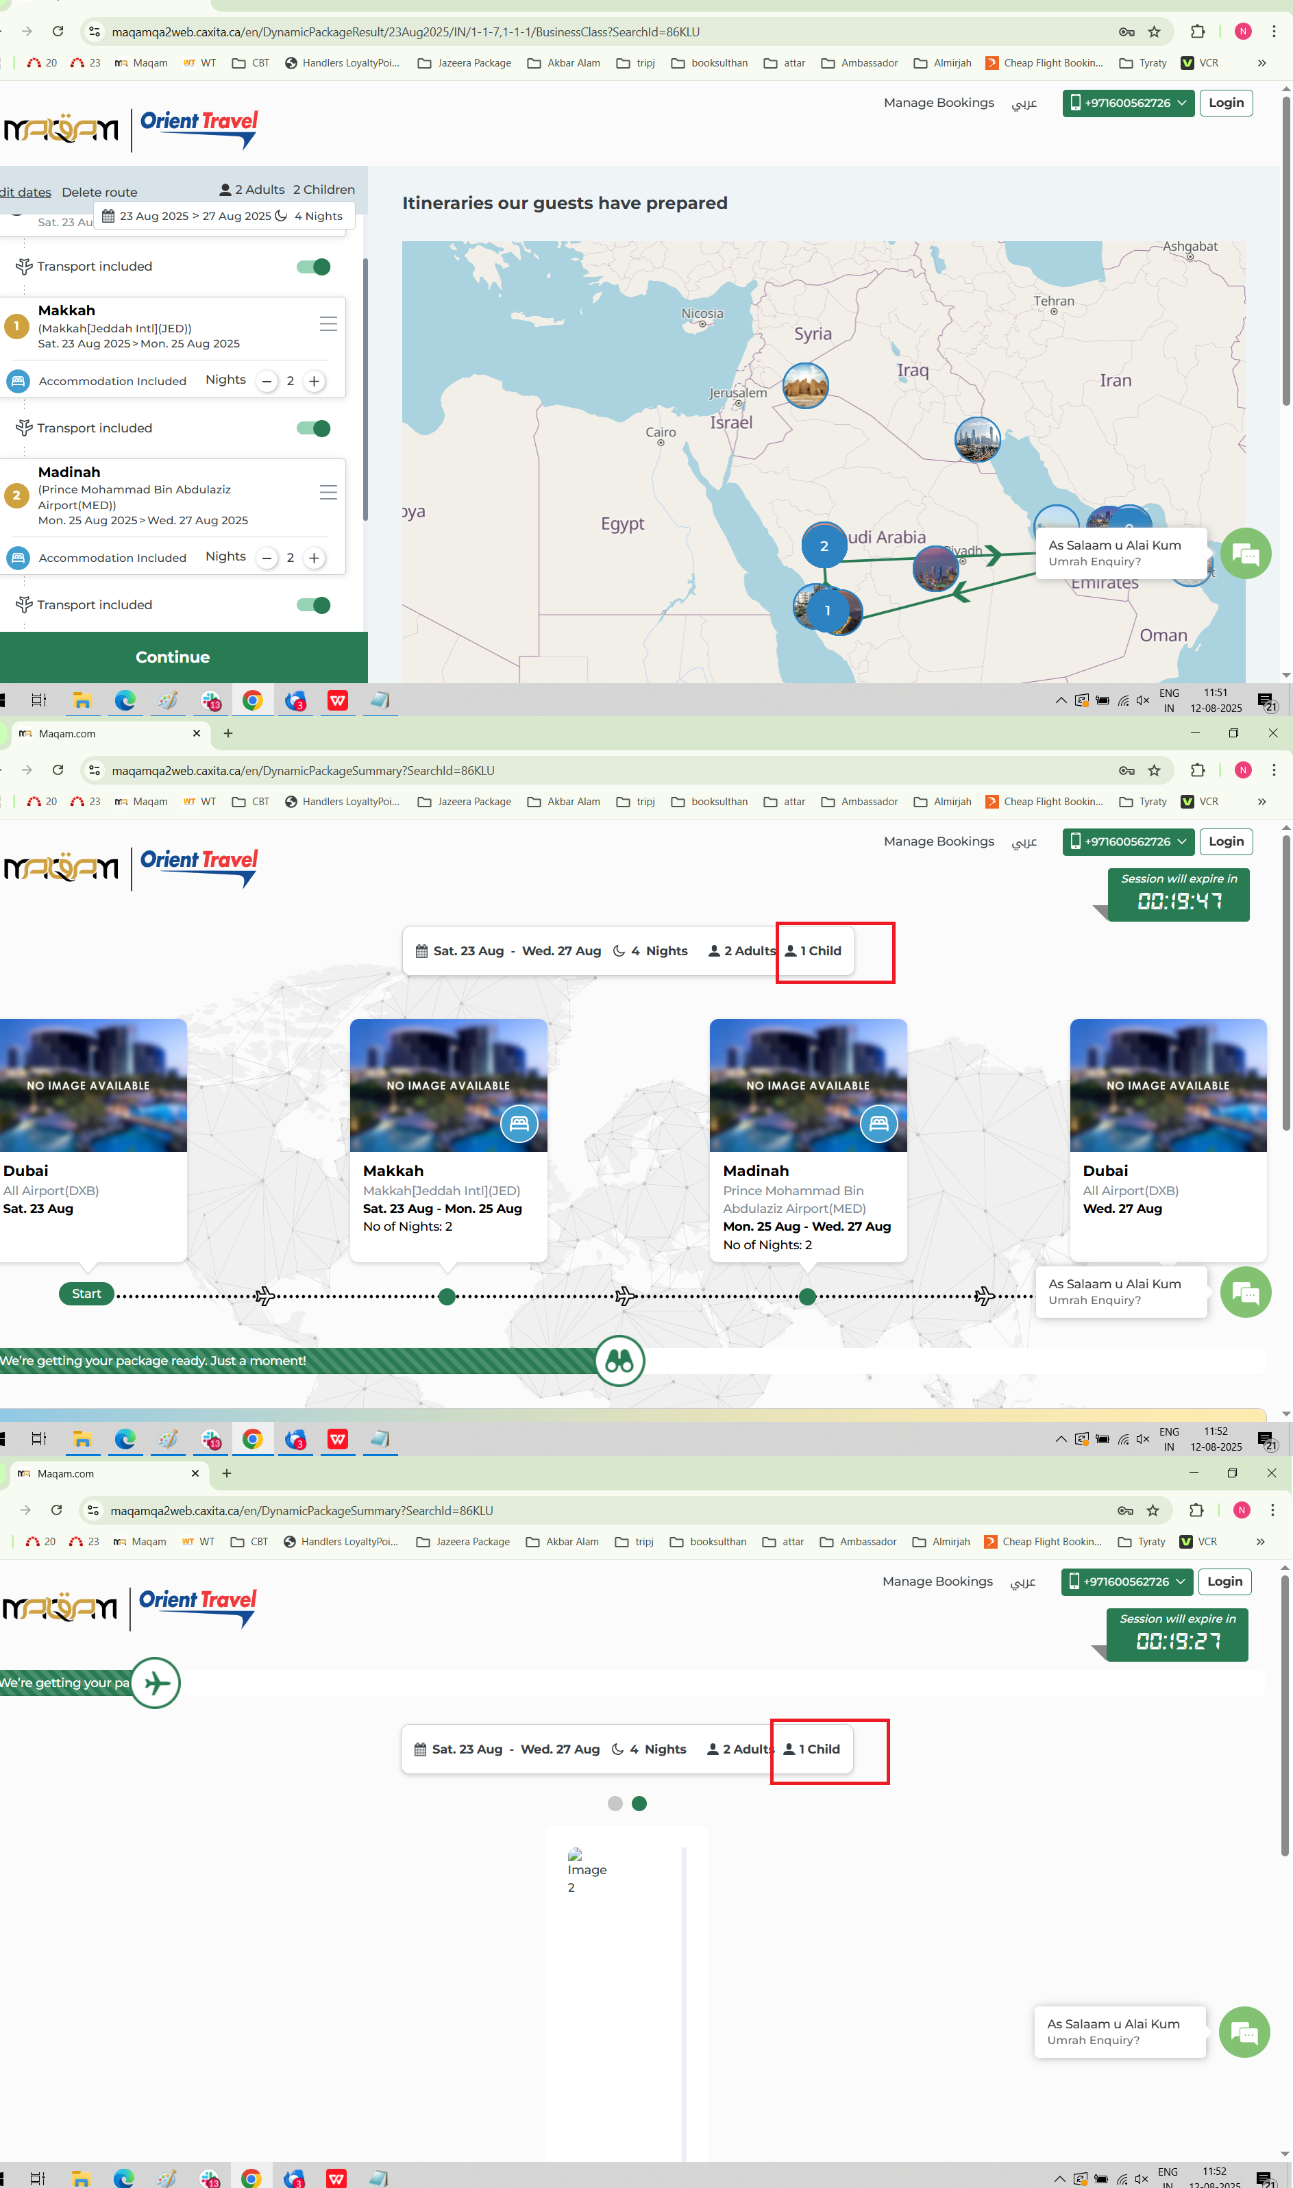Click Makkah stop's hamburger reorder icon

pos(328,324)
